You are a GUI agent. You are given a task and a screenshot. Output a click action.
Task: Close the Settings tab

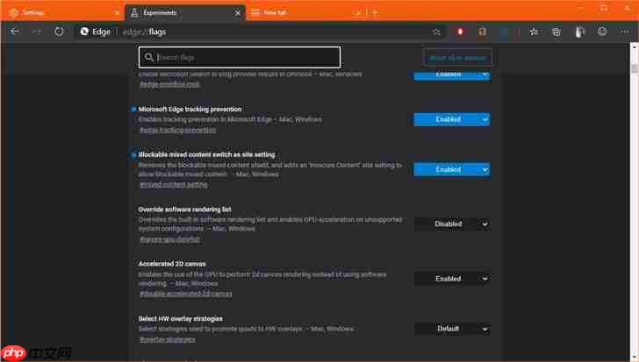pos(117,13)
